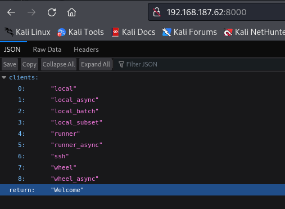
Task: Select the "runner_async" value
Action: (x=76, y=145)
